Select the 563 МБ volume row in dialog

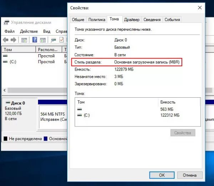coord(138,109)
